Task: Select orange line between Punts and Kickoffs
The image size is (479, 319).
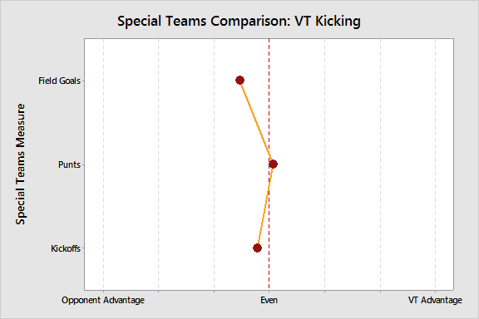Action: click(x=265, y=206)
